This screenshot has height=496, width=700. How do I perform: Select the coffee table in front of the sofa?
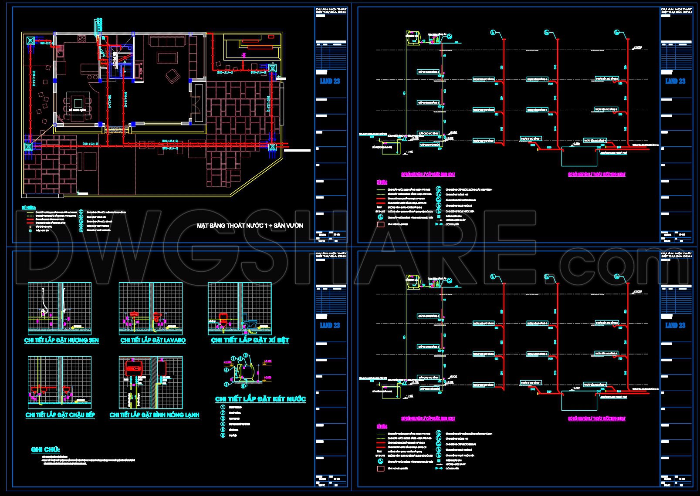(x=167, y=57)
